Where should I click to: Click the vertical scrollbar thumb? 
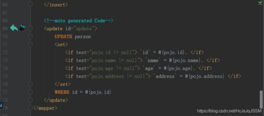click(261, 99)
